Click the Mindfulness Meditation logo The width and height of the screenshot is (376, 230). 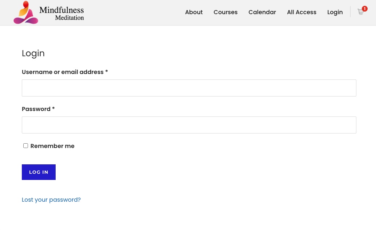49,12
